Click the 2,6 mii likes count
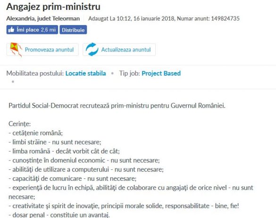 [x=49, y=30]
